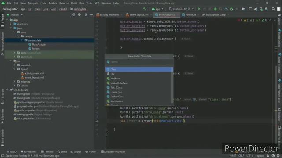Viewport: 282px width, 158px height.
Task: Click the Name field in New Kotlin dialog
Action: coord(139,62)
